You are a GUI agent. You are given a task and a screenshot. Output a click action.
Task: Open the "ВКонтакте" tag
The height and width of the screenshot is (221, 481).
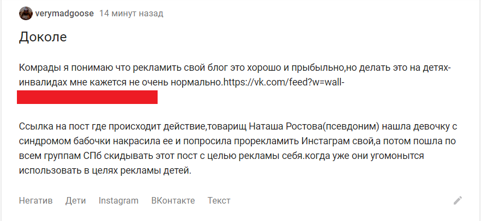[x=173, y=200]
